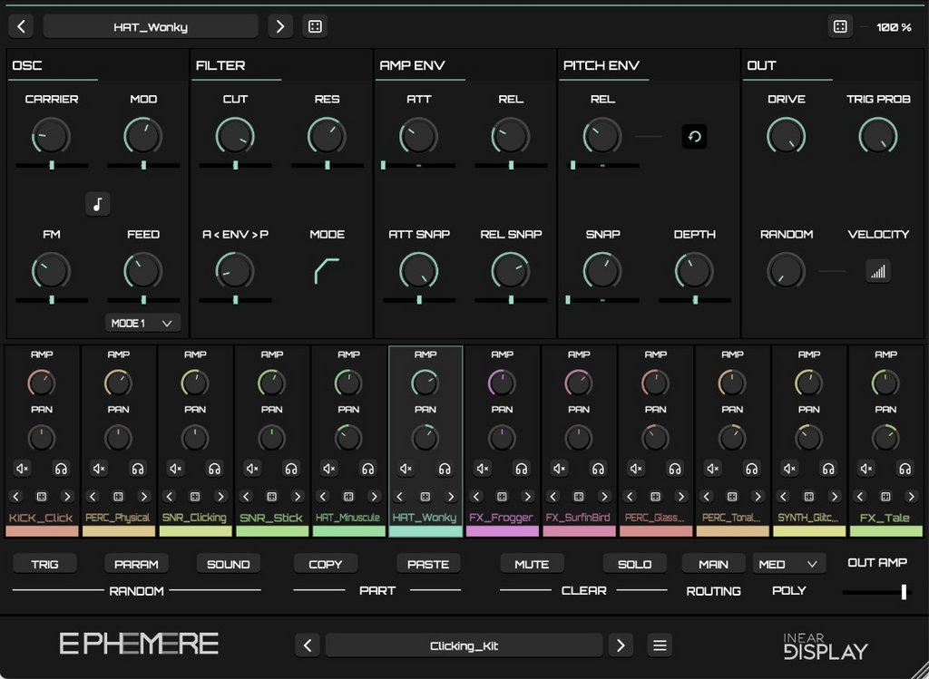
Task: Click the dice icon next to 100 %
Action: pos(840,26)
